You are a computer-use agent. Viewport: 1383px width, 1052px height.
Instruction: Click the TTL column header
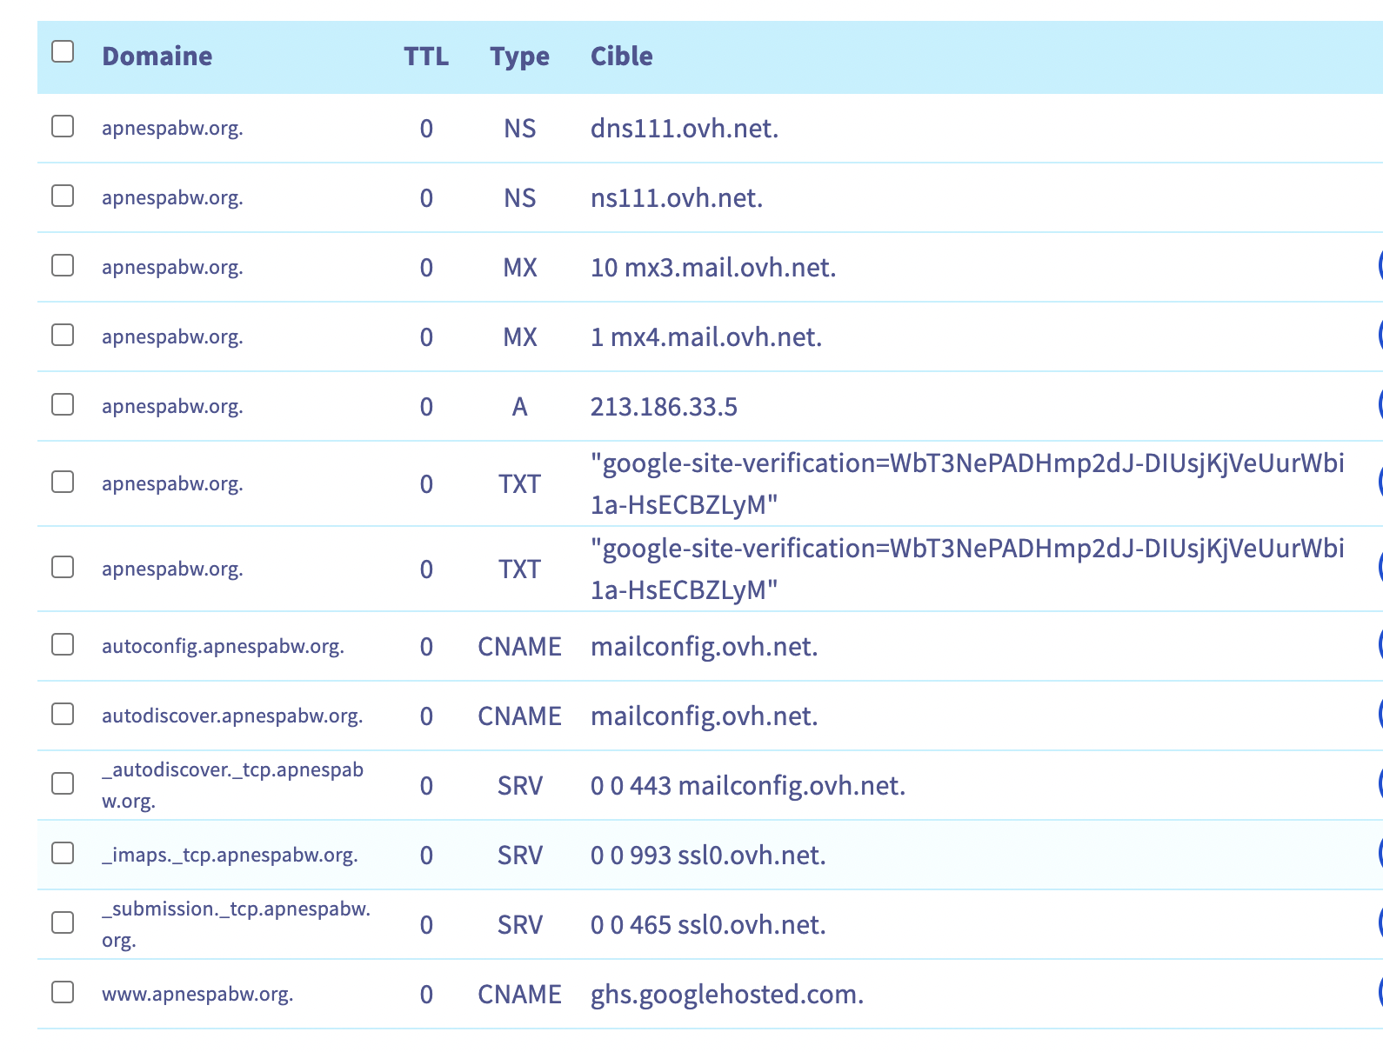click(426, 57)
